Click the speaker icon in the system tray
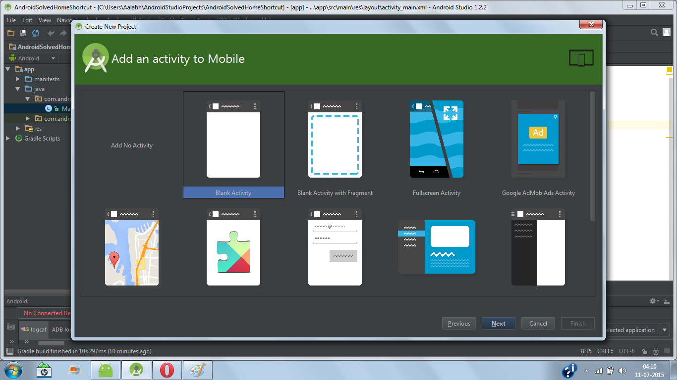This screenshot has width=677, height=380. pos(623,370)
